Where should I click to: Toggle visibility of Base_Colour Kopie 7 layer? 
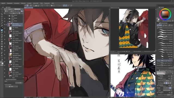coord(5,73)
